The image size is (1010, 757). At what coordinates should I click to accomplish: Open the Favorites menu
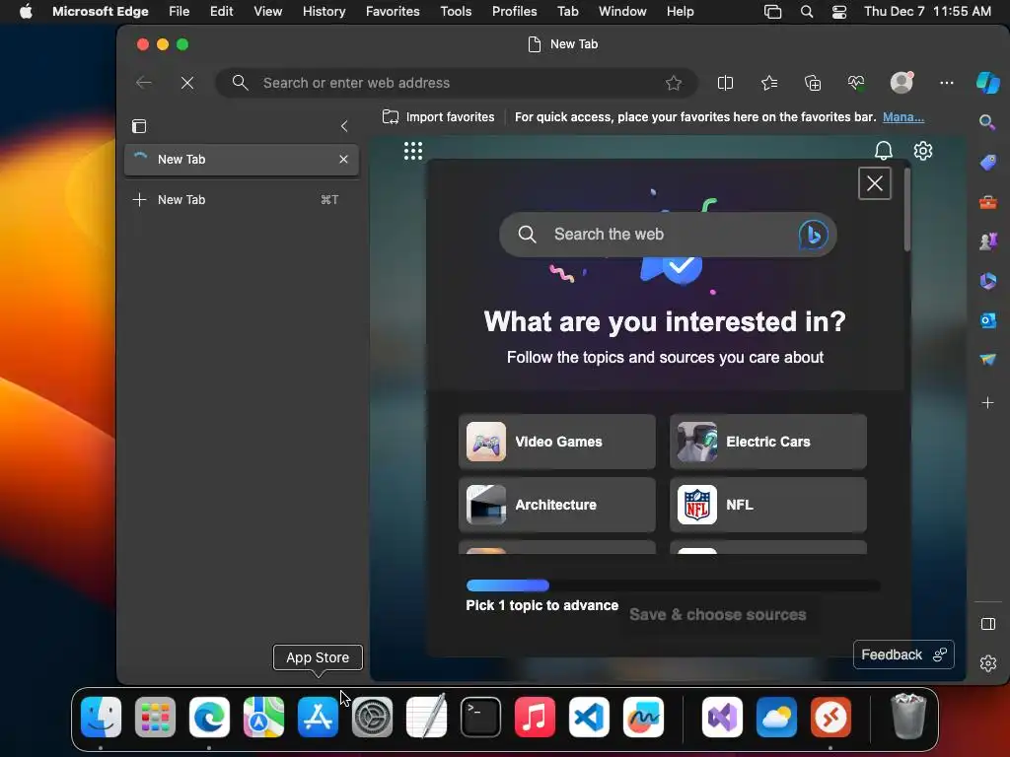coord(393,11)
